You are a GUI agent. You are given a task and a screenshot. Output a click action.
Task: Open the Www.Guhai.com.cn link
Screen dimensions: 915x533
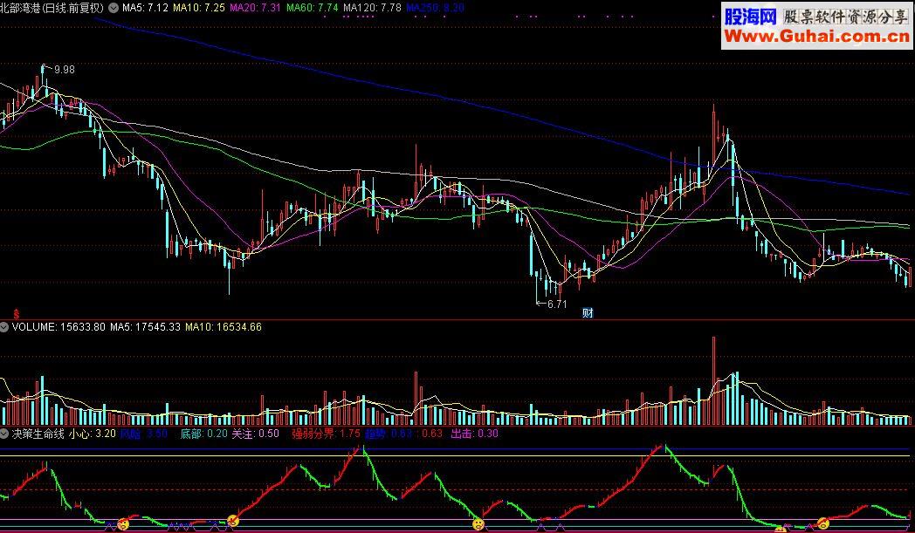[x=817, y=37]
